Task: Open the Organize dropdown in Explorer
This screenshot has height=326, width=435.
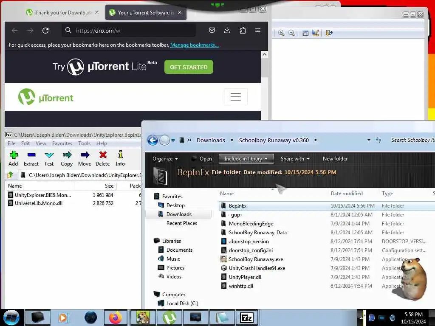Action: point(165,159)
